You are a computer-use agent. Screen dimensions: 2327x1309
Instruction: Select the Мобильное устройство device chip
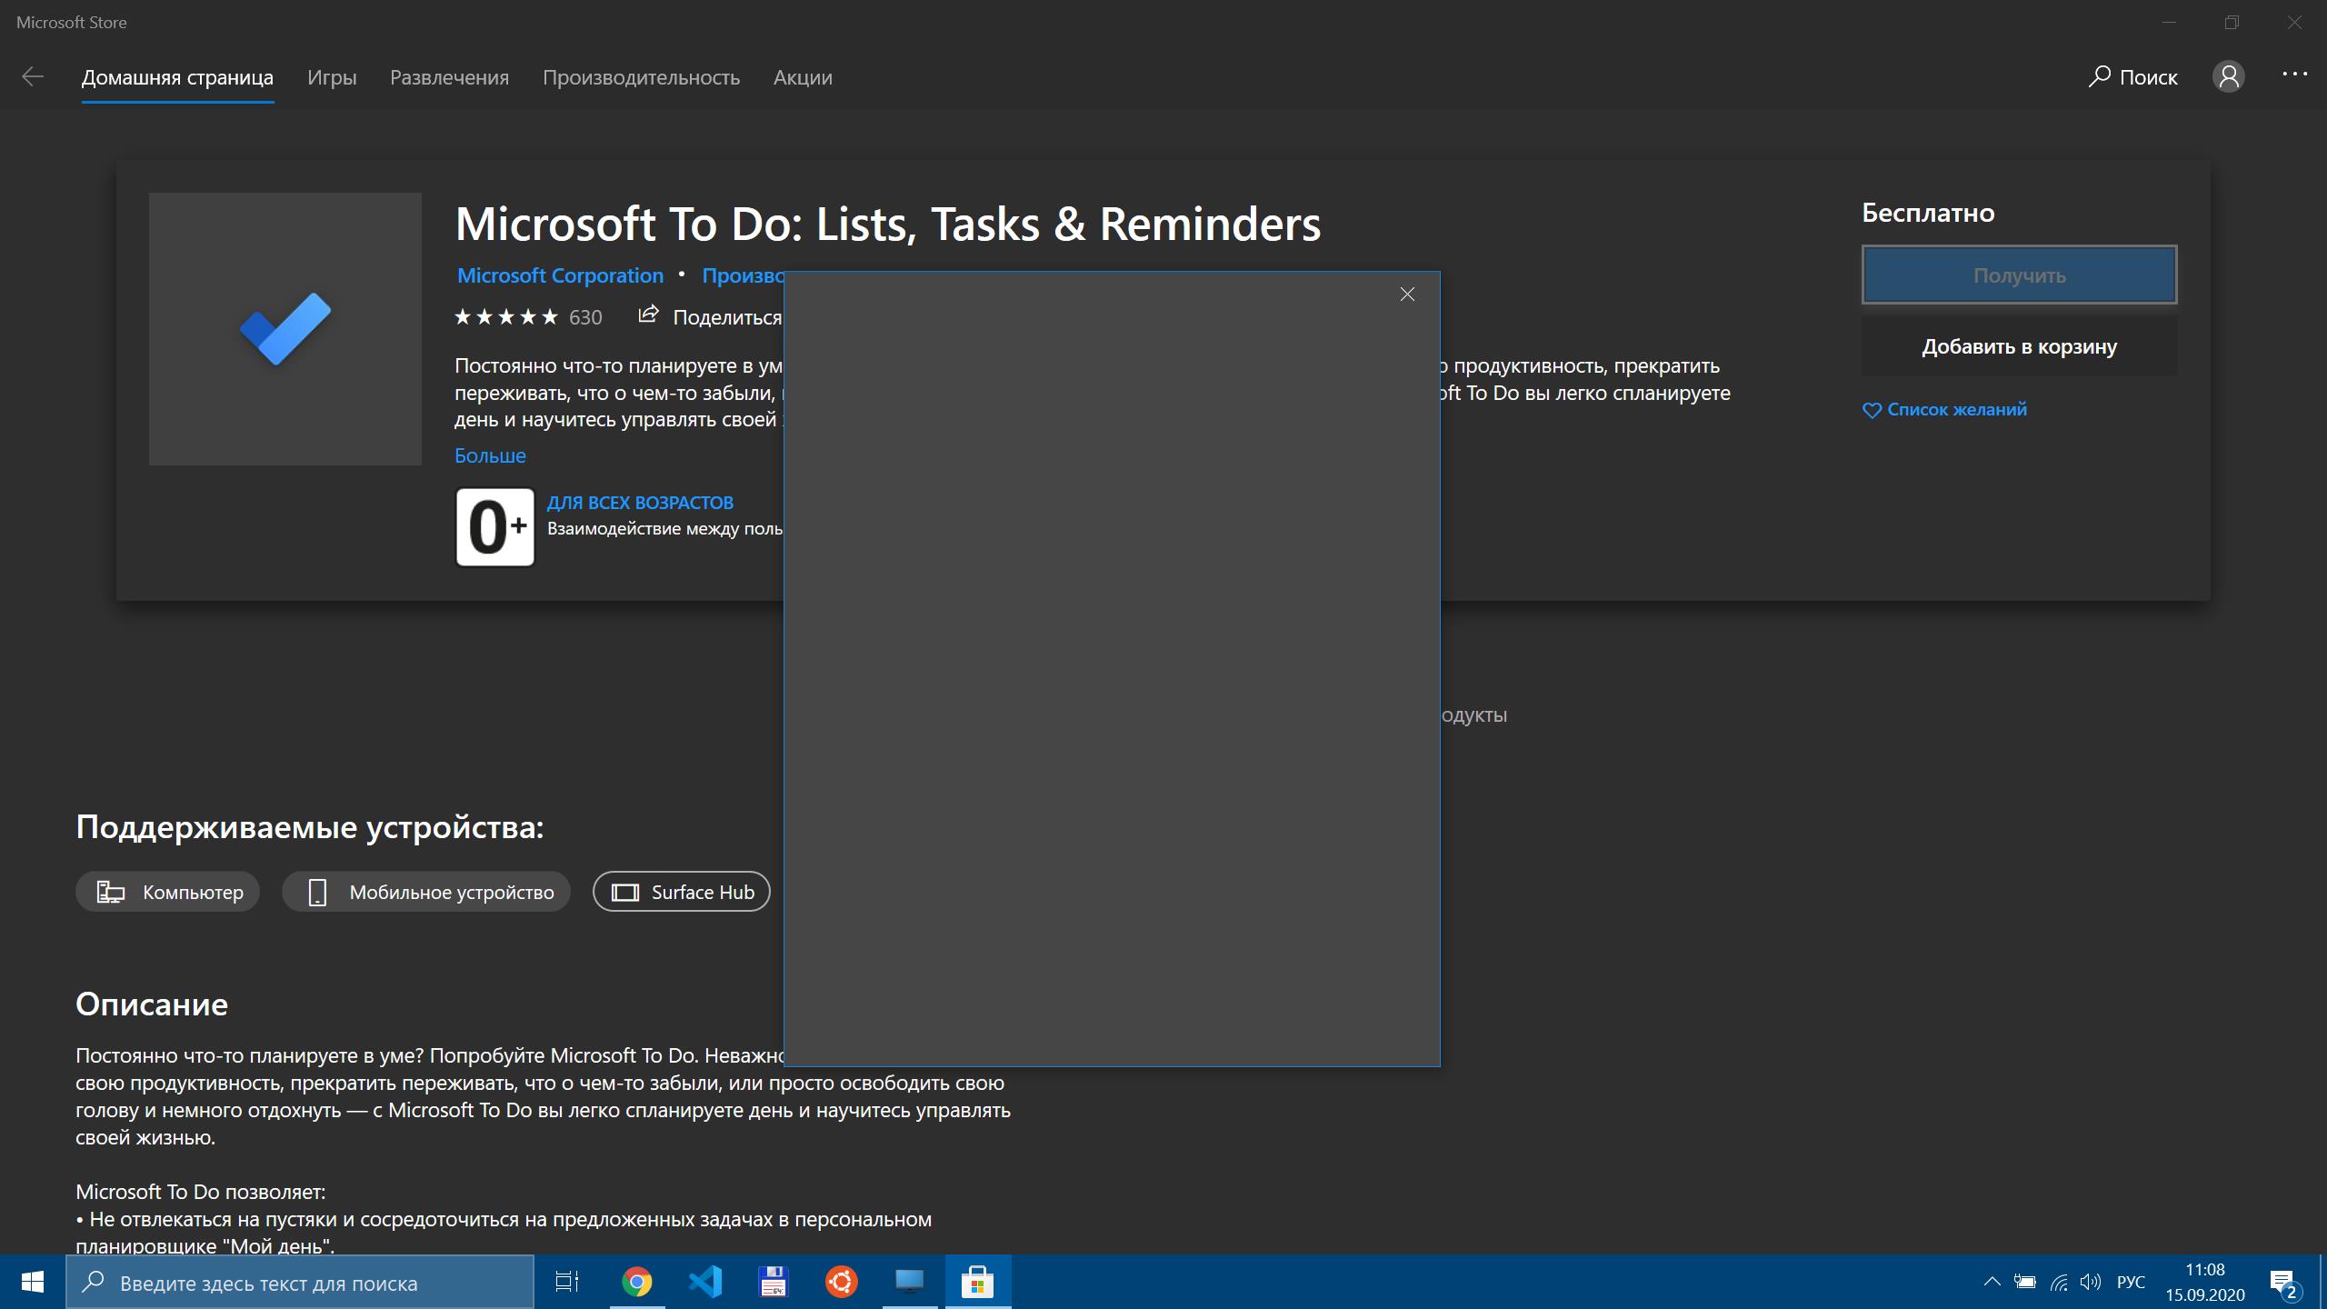point(426,892)
